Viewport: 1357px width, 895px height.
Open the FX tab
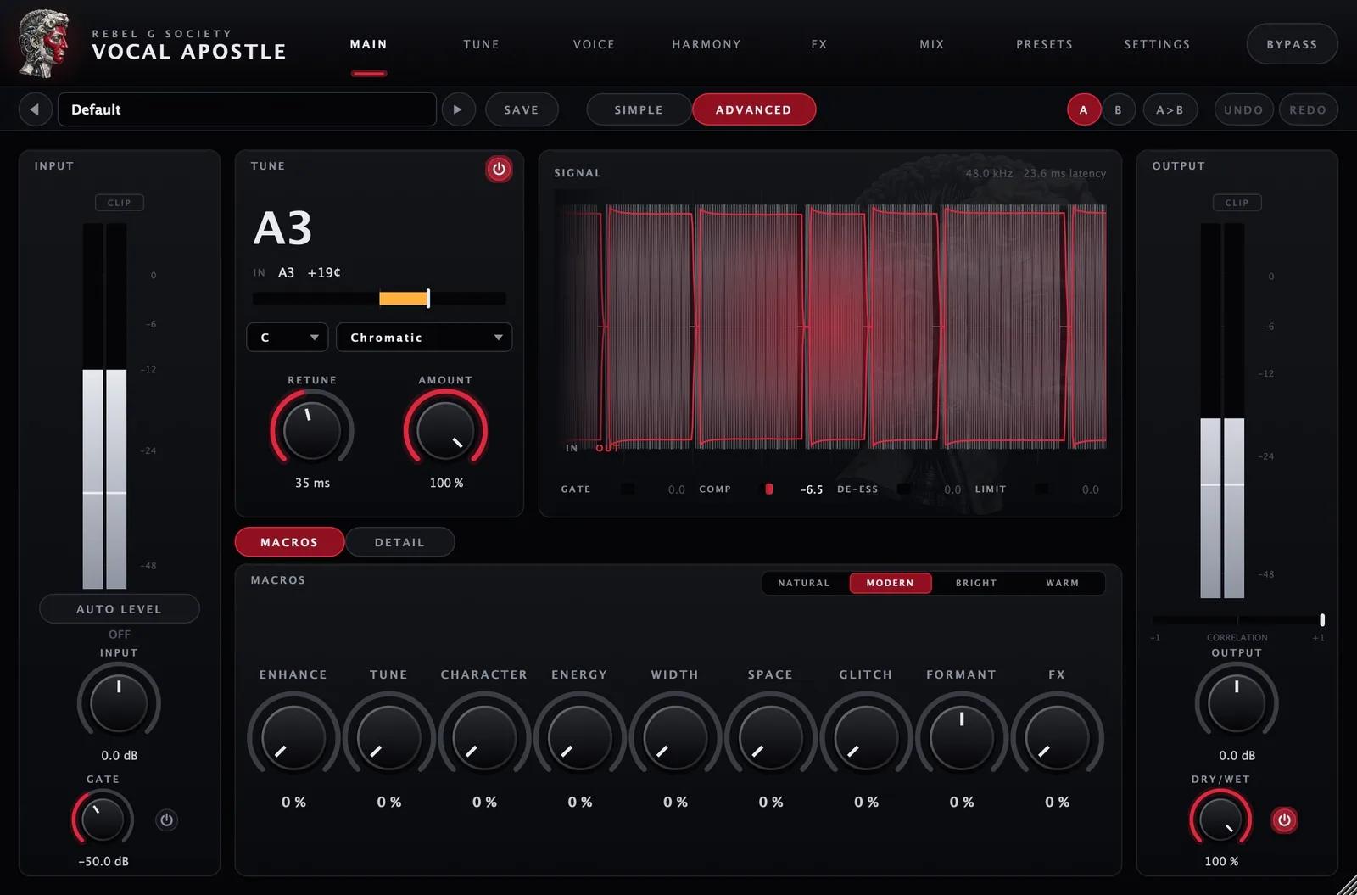(x=819, y=44)
